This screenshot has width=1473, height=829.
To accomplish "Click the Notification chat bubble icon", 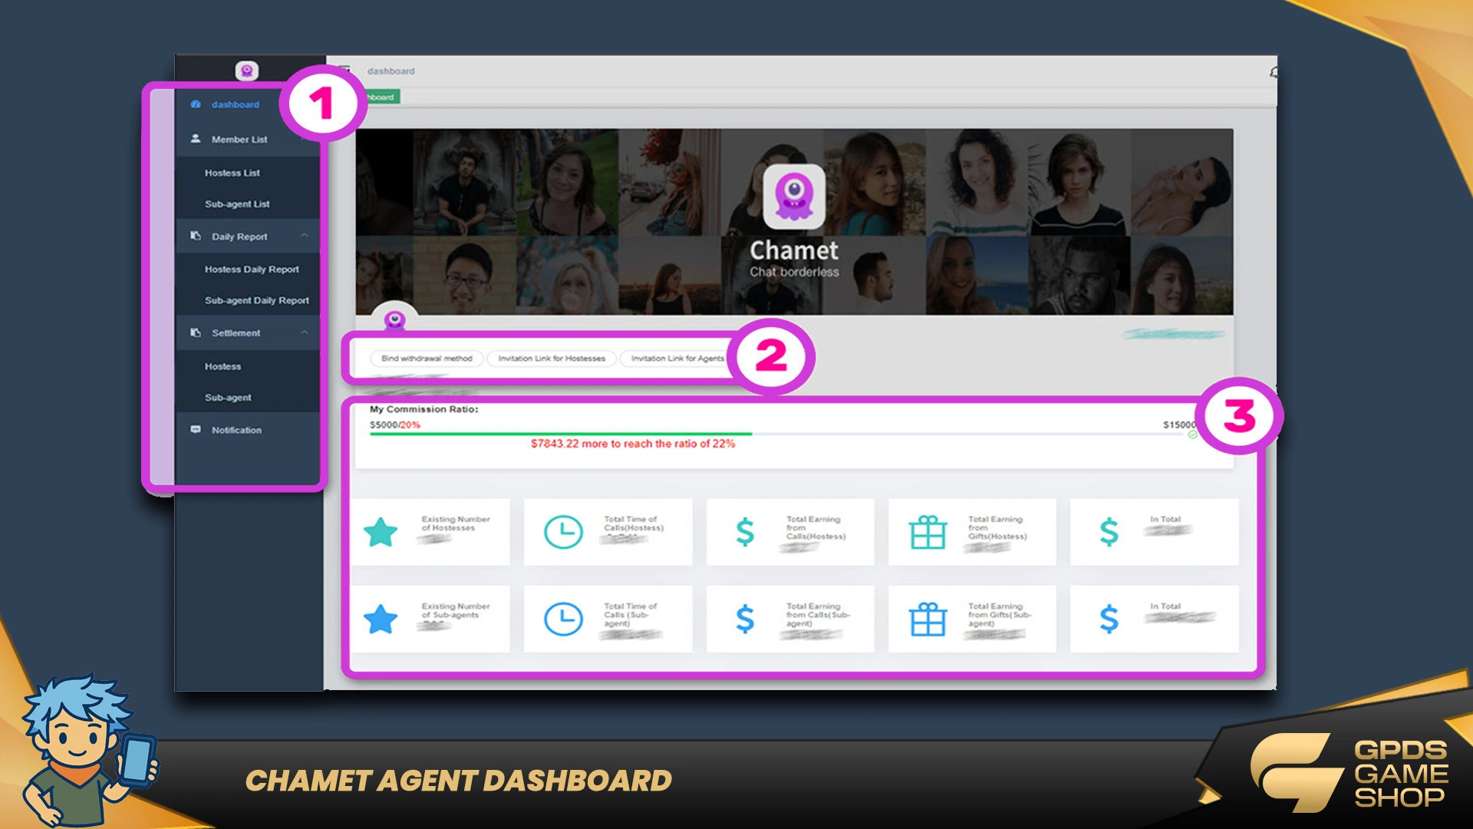I will click(196, 430).
